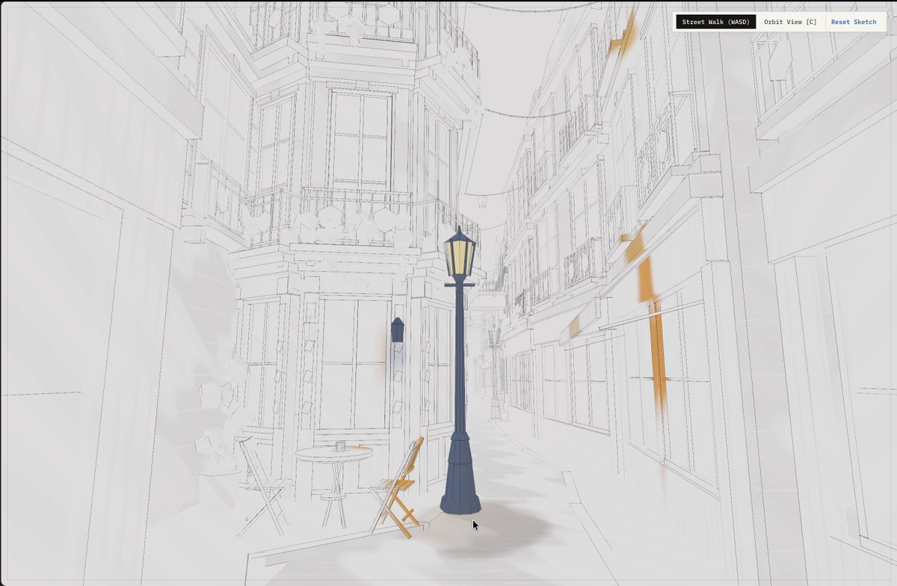Click the dark wall-mounted lantern on the corner building
The height and width of the screenshot is (586, 897).
(x=397, y=330)
